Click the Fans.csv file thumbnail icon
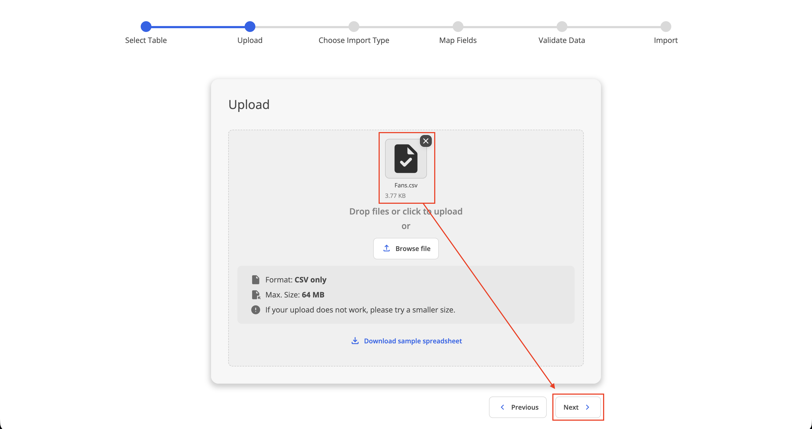 click(x=406, y=159)
